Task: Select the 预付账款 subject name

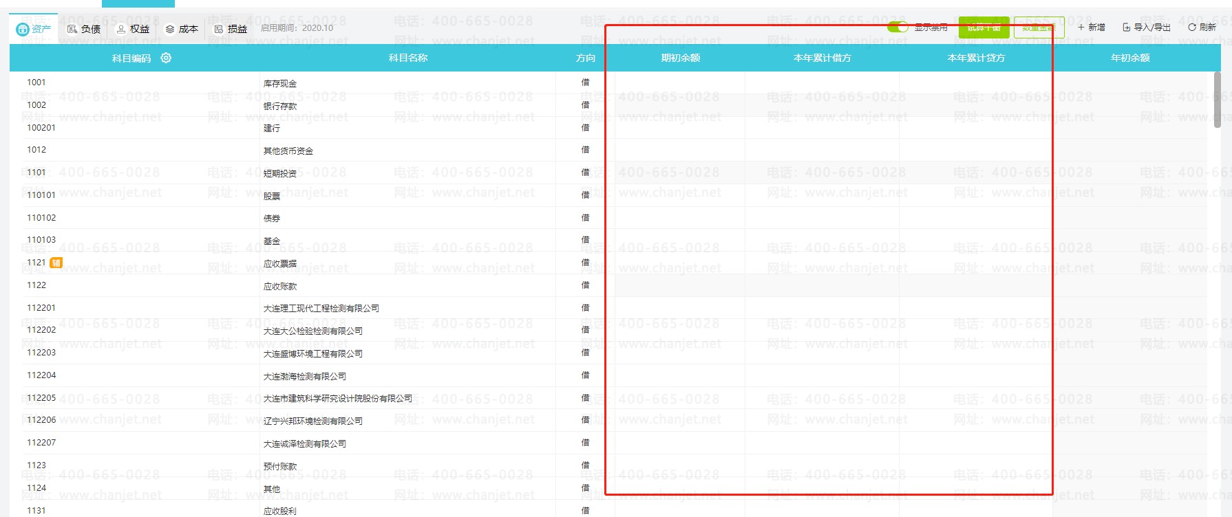Action: (x=280, y=466)
